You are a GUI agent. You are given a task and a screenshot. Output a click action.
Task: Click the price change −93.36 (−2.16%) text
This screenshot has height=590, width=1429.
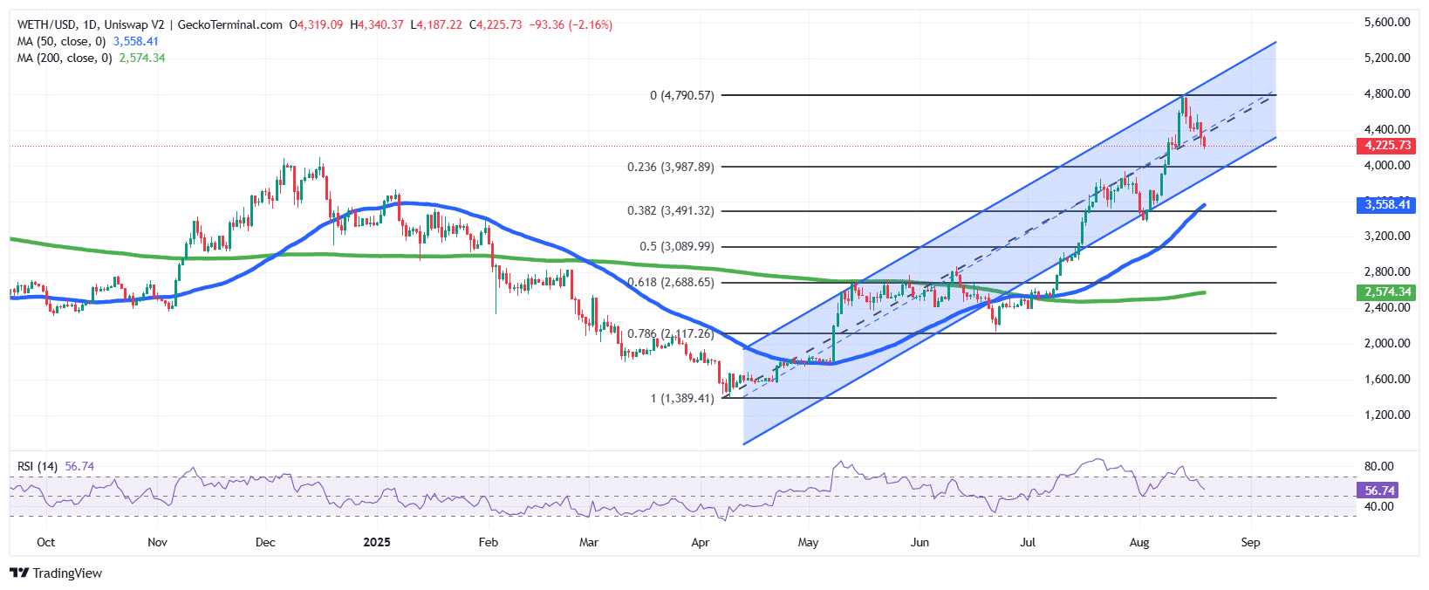click(571, 24)
